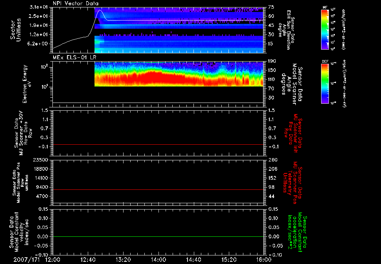Viewport: 381px width, 264px height.
Task: Click the NF color bar scale
Action: [x=325, y=29]
